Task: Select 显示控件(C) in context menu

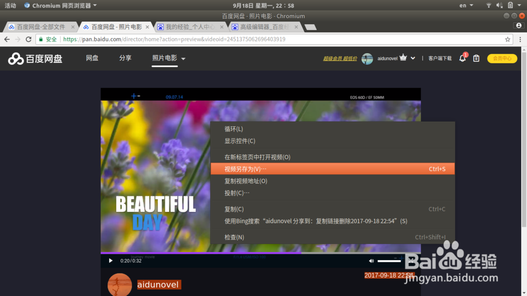Action: pos(333,141)
